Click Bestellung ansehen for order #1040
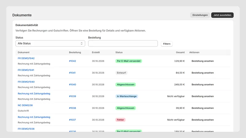 click(x=203, y=85)
